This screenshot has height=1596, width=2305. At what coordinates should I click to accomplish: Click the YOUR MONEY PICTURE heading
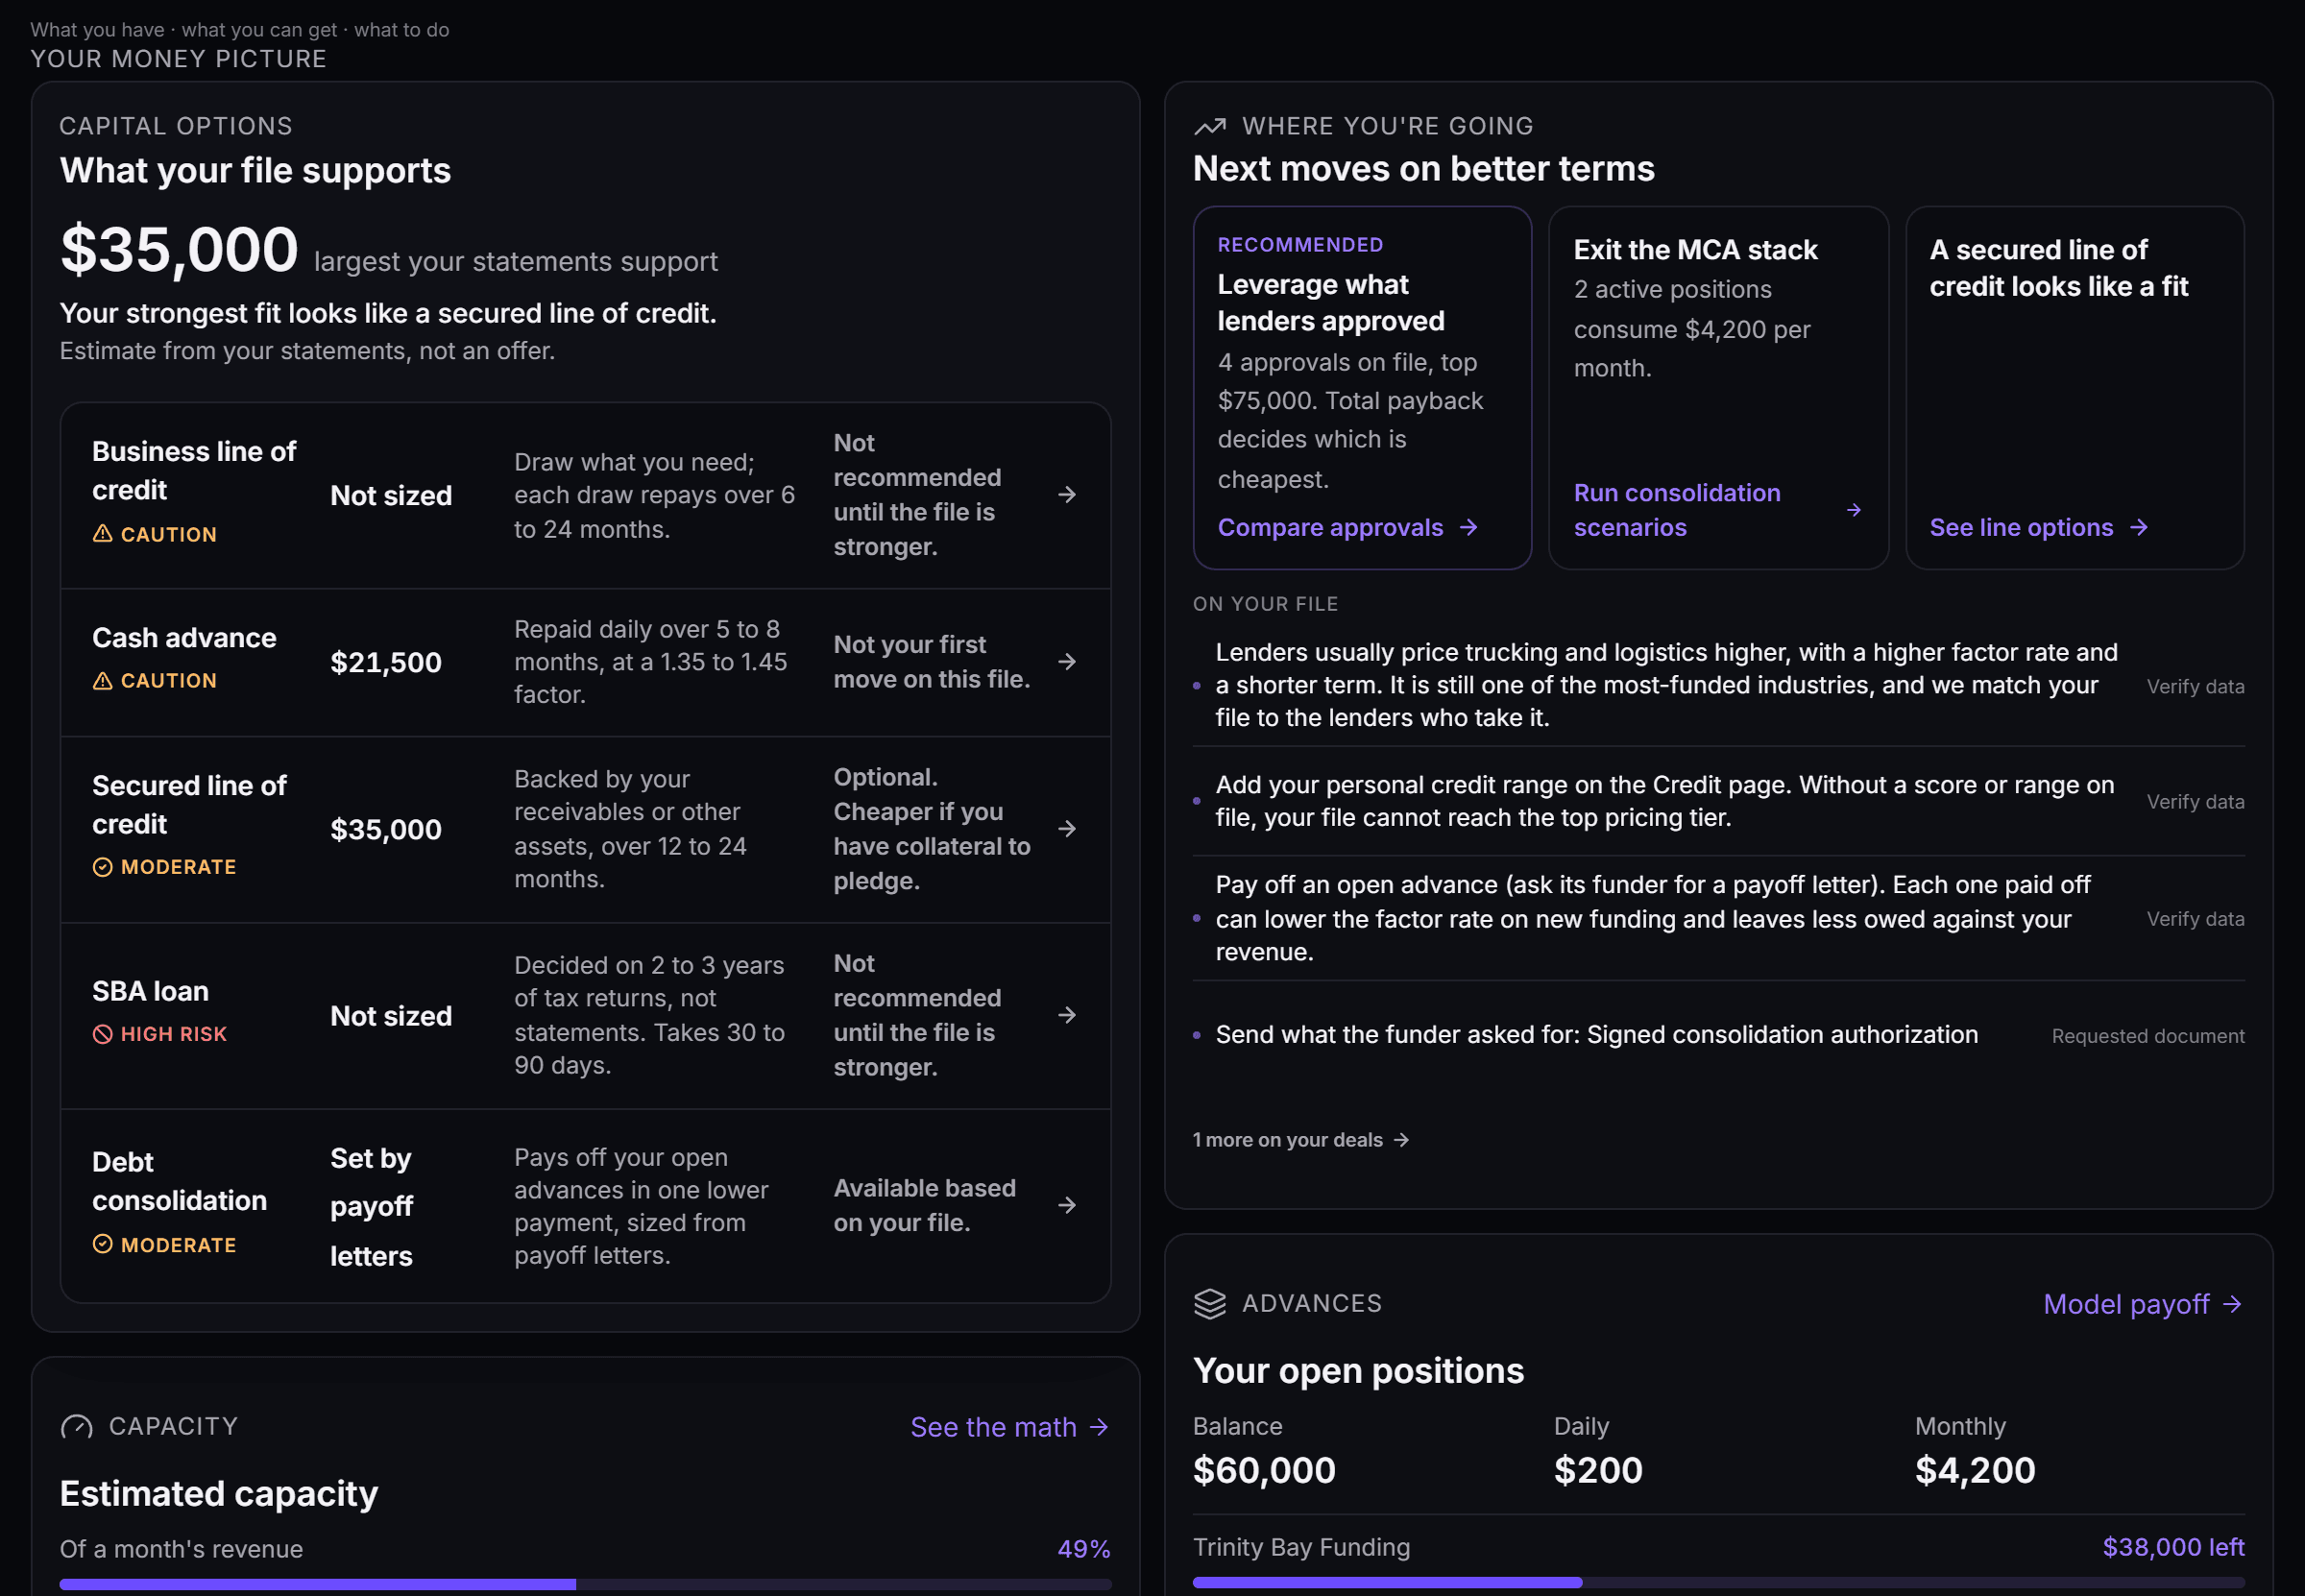pyautogui.click(x=178, y=59)
